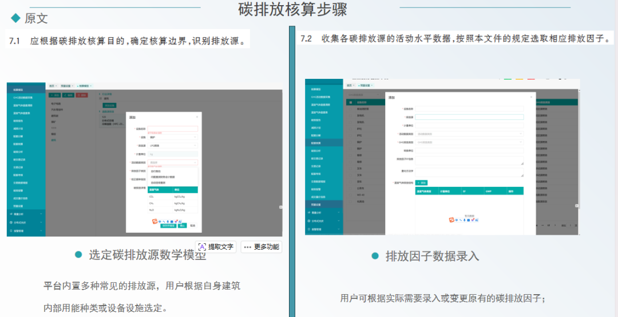Click green 添加 button above left list
Viewport: 618px width, 317px height.
click(54, 95)
